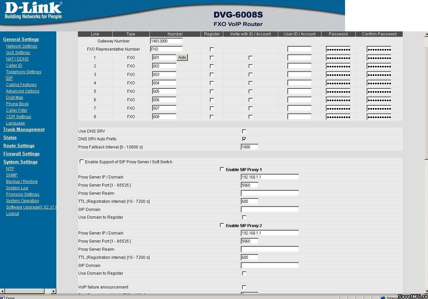Open NTP settings
428x299 pixels.
tap(10, 169)
